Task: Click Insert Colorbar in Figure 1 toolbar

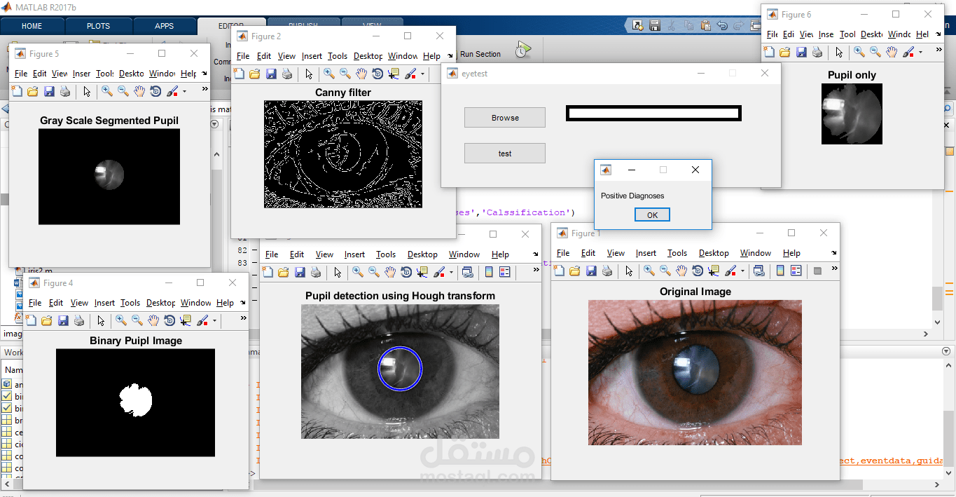Action: click(x=780, y=271)
